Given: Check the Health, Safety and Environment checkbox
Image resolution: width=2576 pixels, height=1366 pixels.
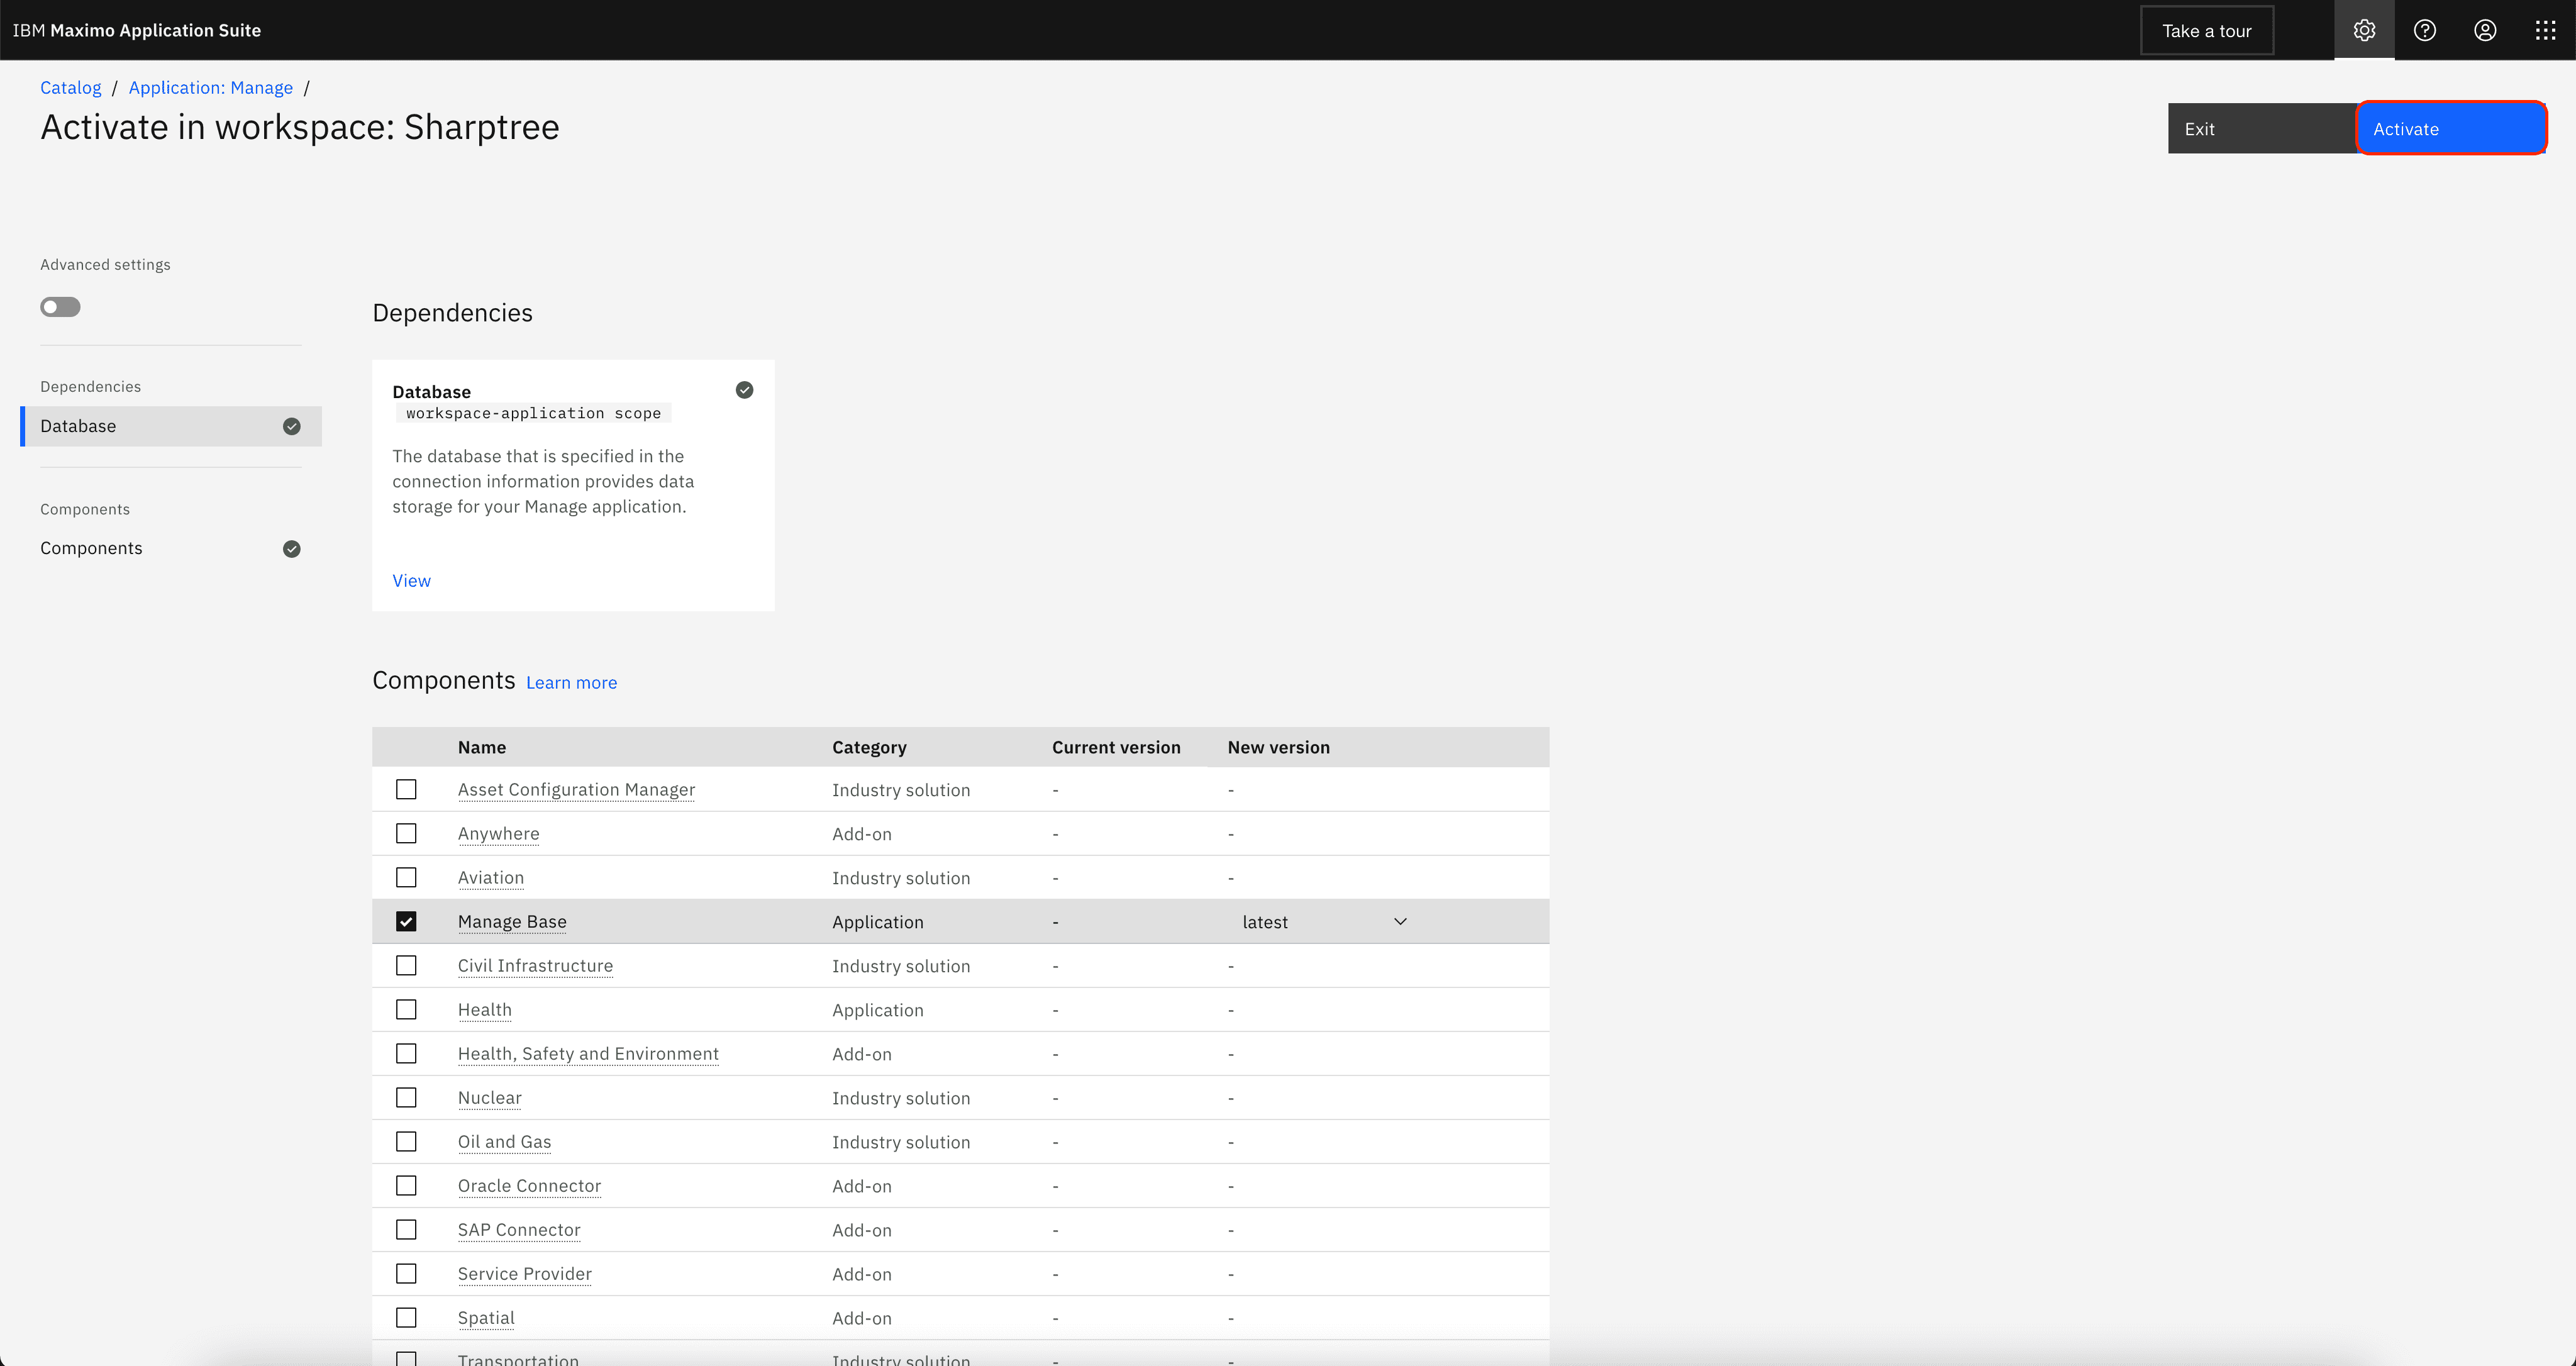Looking at the screenshot, I should click(x=406, y=1054).
